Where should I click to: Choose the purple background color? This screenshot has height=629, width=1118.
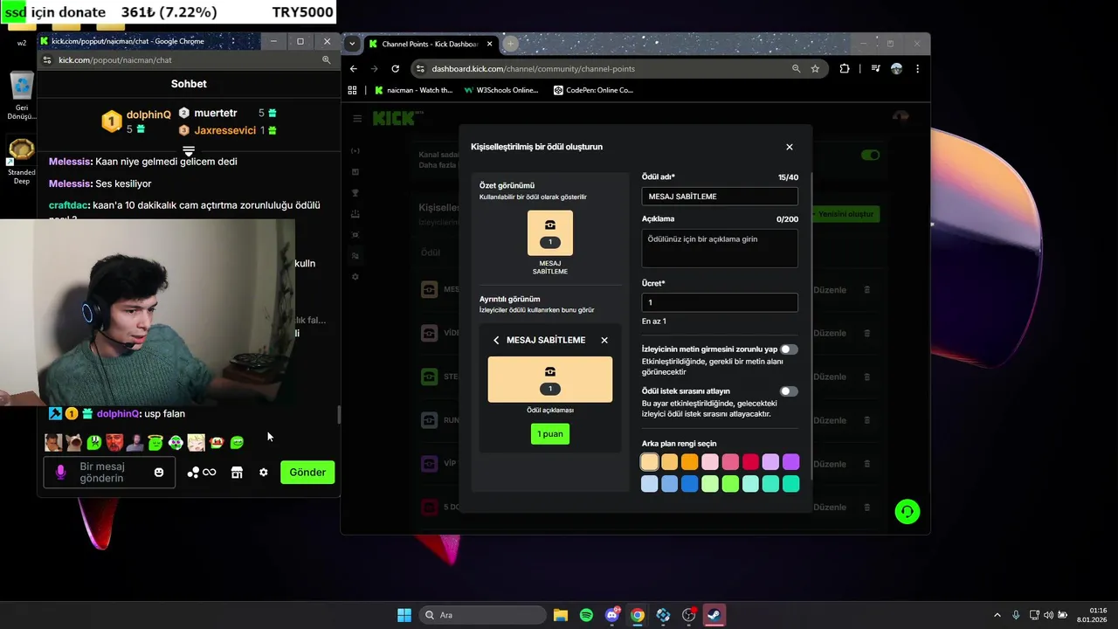pos(791,462)
